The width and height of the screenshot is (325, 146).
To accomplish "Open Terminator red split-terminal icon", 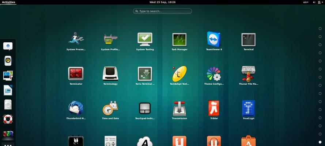I will (76, 73).
